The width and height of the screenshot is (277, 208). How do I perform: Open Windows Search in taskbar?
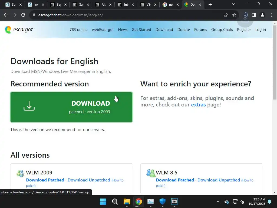click(115, 201)
